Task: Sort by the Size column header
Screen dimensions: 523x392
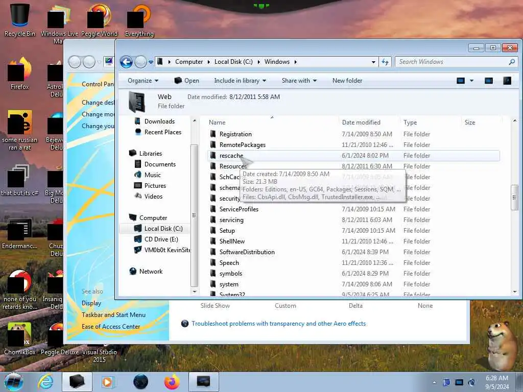Action: 470,122
